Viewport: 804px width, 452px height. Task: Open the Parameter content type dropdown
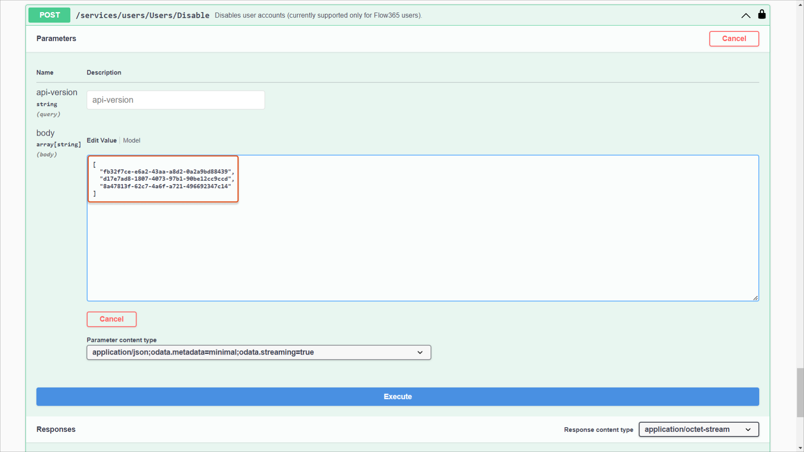[258, 352]
